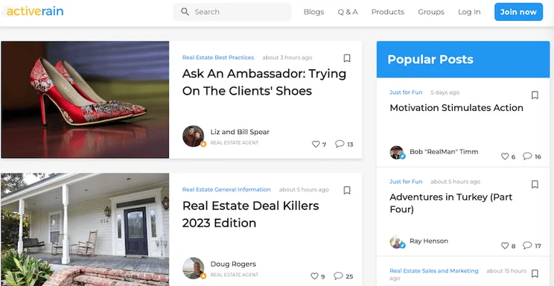Click the "5 days ago" timestamp
Image resolution: width=554 pixels, height=286 pixels.
tap(445, 92)
